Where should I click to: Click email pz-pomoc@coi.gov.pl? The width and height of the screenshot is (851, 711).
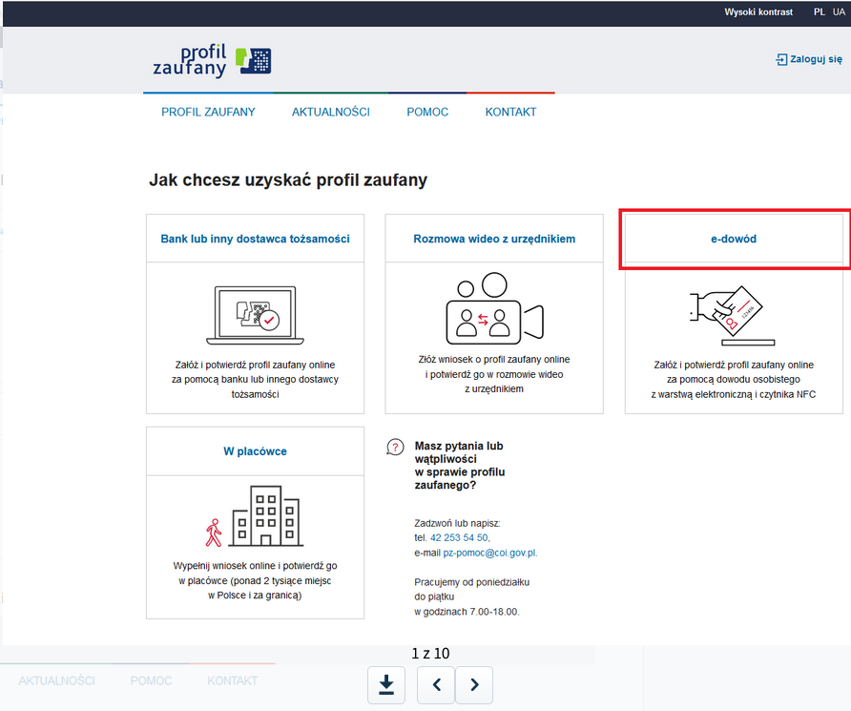coord(489,554)
